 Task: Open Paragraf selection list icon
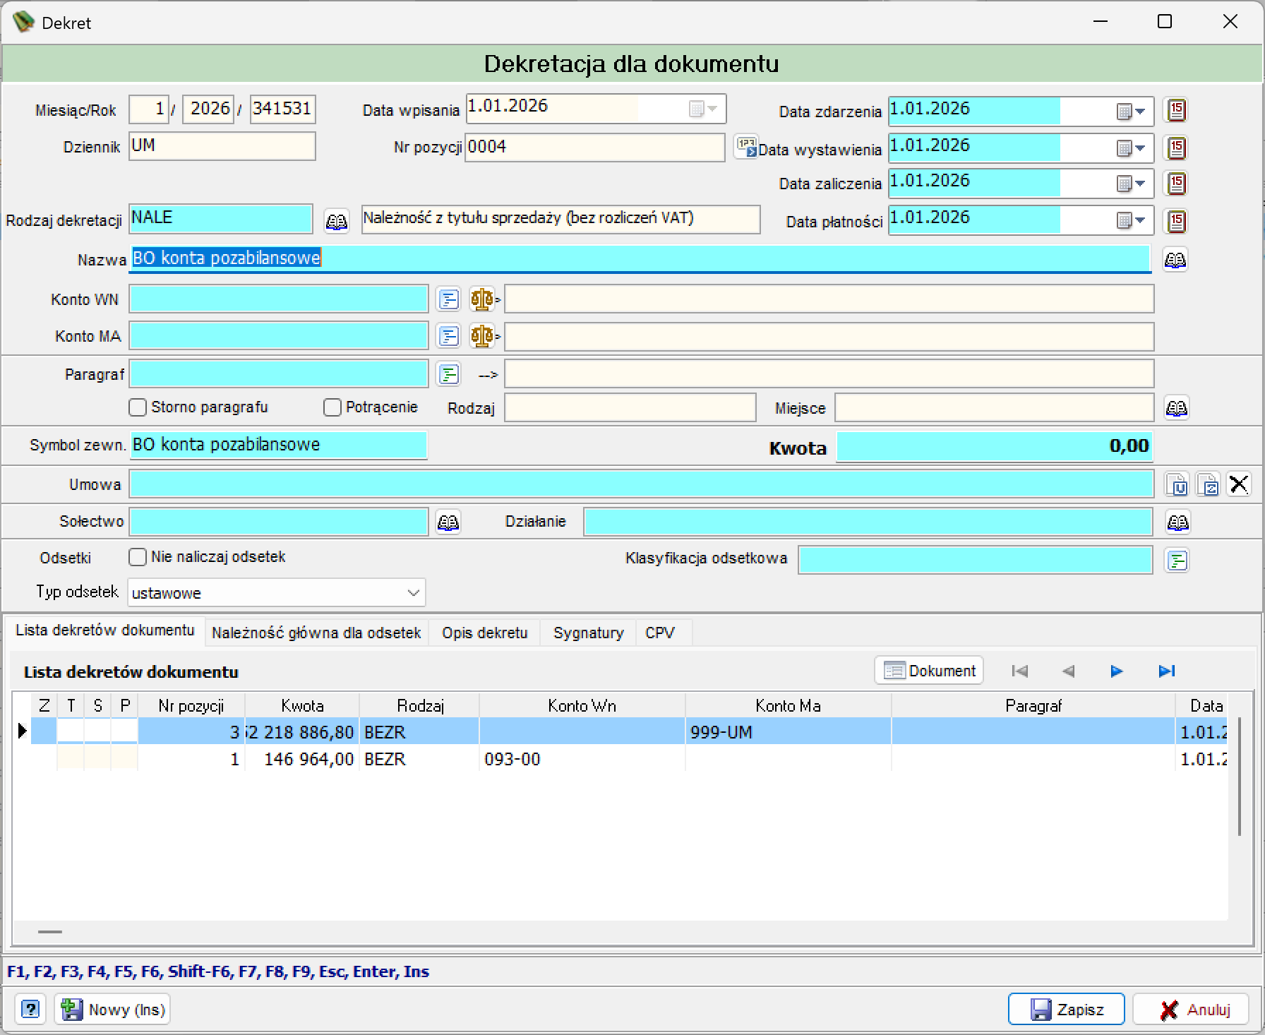click(448, 374)
